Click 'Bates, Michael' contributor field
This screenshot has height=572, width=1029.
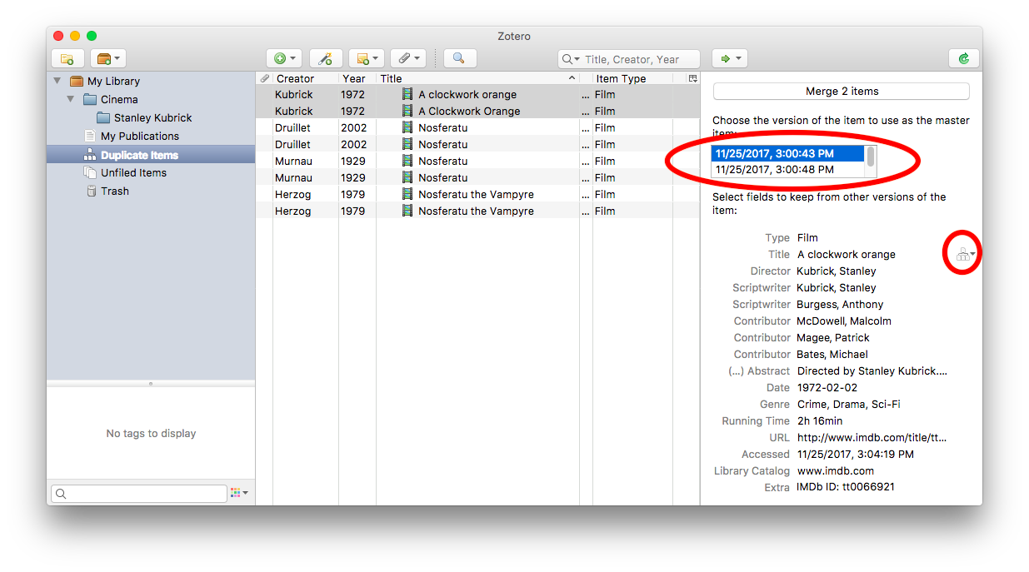point(832,354)
